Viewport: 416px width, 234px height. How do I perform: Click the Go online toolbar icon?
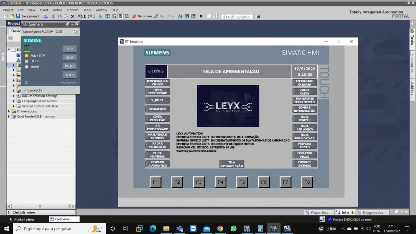pos(134,16)
